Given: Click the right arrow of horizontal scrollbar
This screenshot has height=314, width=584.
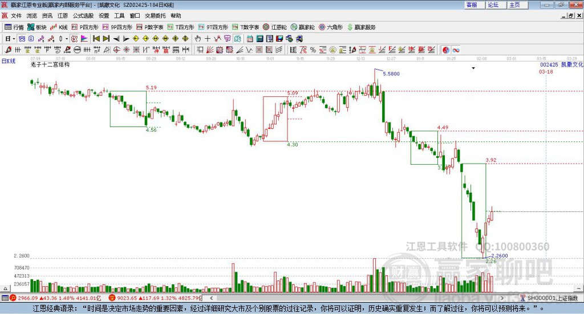Looking at the screenshot, I should click(x=502, y=298).
